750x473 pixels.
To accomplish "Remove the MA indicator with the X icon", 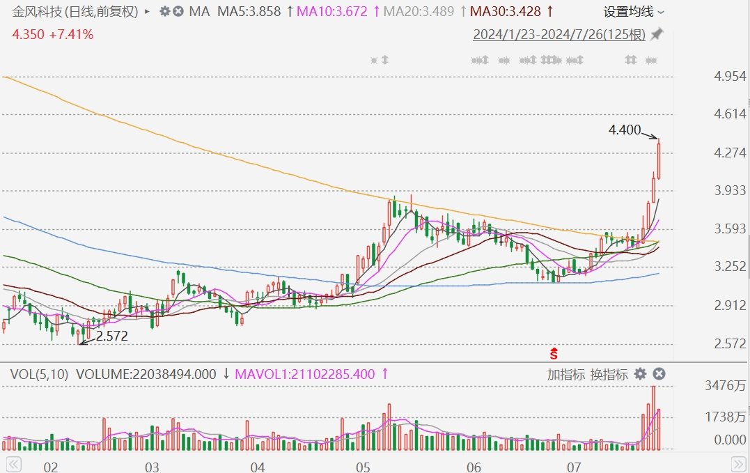I will coord(178,12).
